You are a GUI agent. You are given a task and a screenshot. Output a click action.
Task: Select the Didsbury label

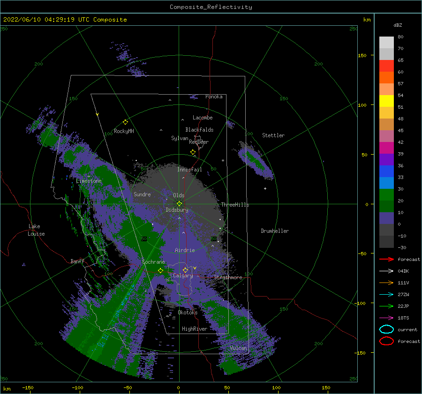click(x=177, y=210)
